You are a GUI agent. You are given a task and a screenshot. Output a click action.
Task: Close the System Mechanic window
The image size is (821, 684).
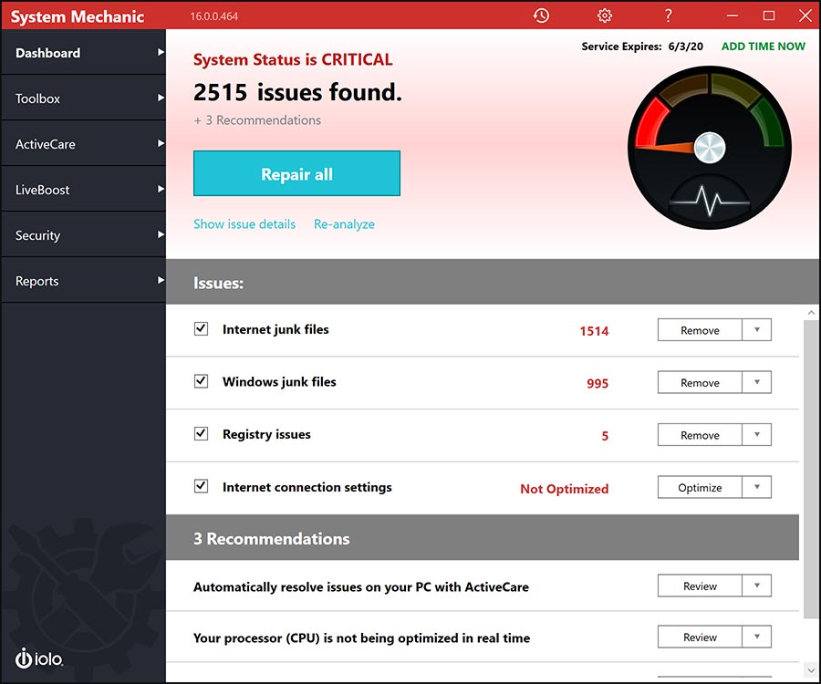coord(805,16)
